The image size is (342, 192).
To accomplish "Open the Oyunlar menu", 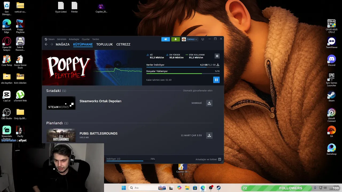I will [x=86, y=39].
